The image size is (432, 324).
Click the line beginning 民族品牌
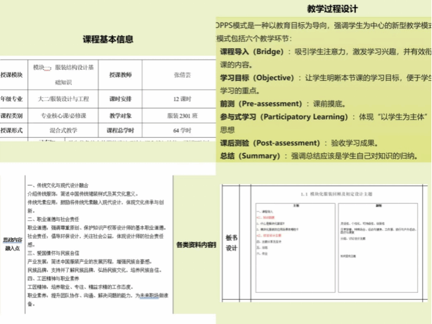[95, 270]
